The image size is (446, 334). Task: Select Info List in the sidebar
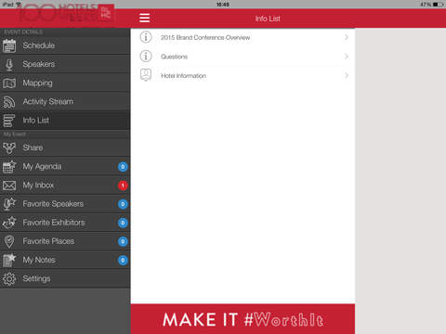pyautogui.click(x=65, y=121)
